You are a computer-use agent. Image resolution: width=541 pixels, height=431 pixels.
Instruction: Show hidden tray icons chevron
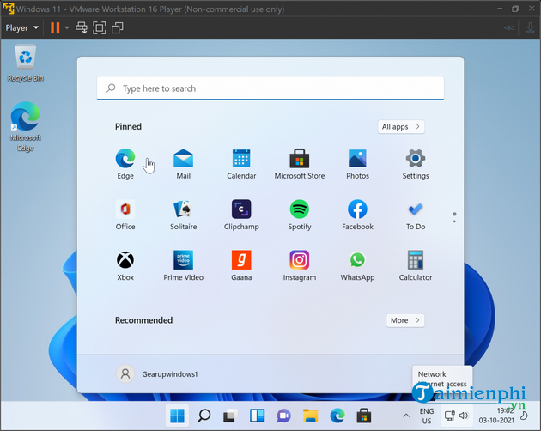click(x=406, y=416)
